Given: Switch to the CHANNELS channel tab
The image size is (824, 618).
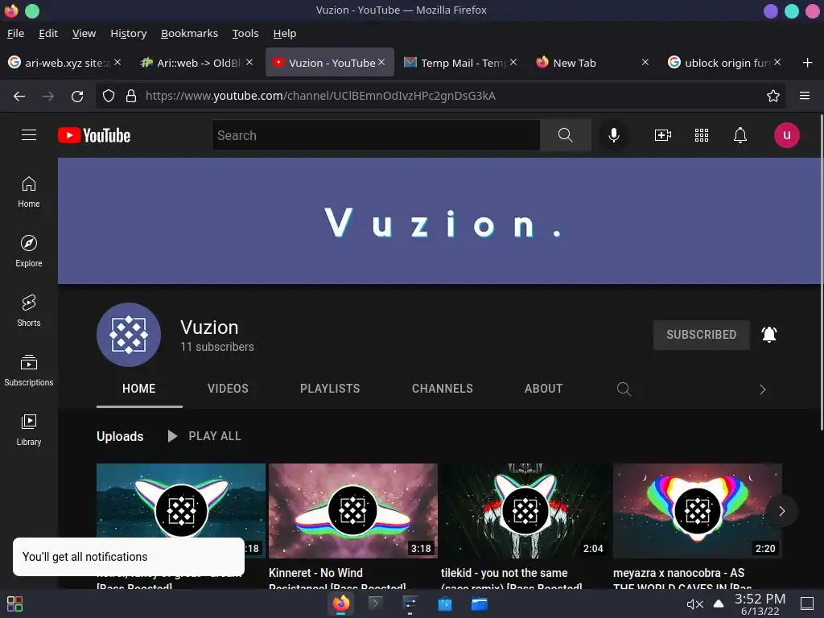Looking at the screenshot, I should pyautogui.click(x=442, y=389).
